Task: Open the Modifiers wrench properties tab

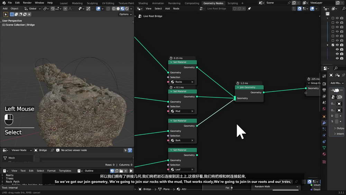Action: [x=324, y=123]
